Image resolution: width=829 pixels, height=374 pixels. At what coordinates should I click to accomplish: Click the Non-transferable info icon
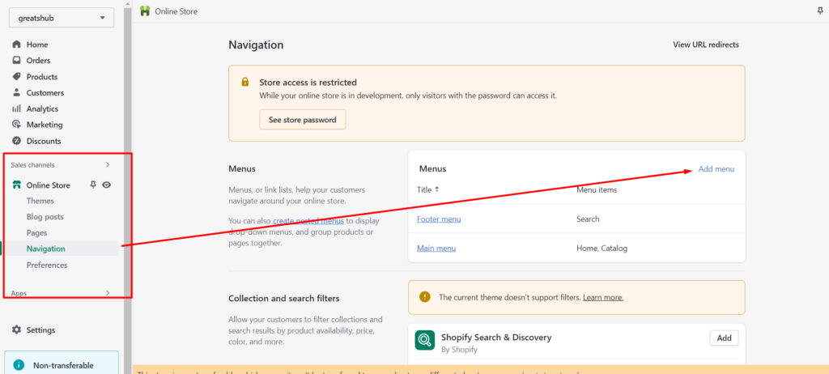pos(19,365)
